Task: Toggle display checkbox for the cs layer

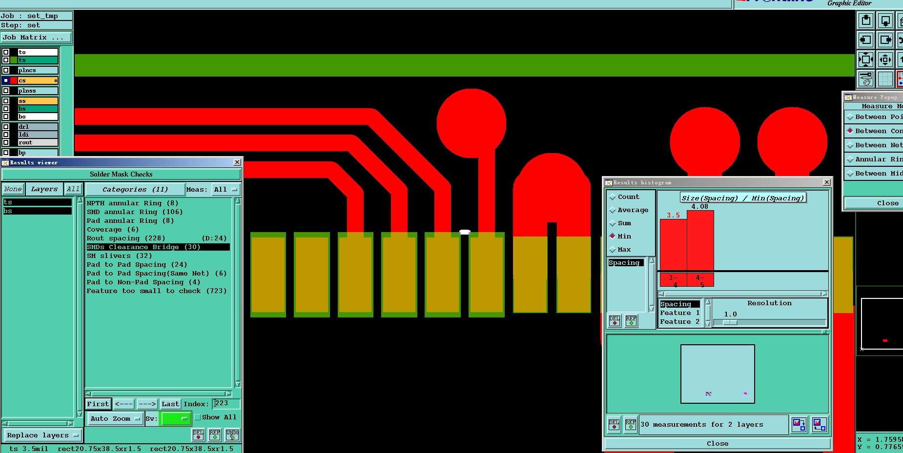Action: (6, 80)
